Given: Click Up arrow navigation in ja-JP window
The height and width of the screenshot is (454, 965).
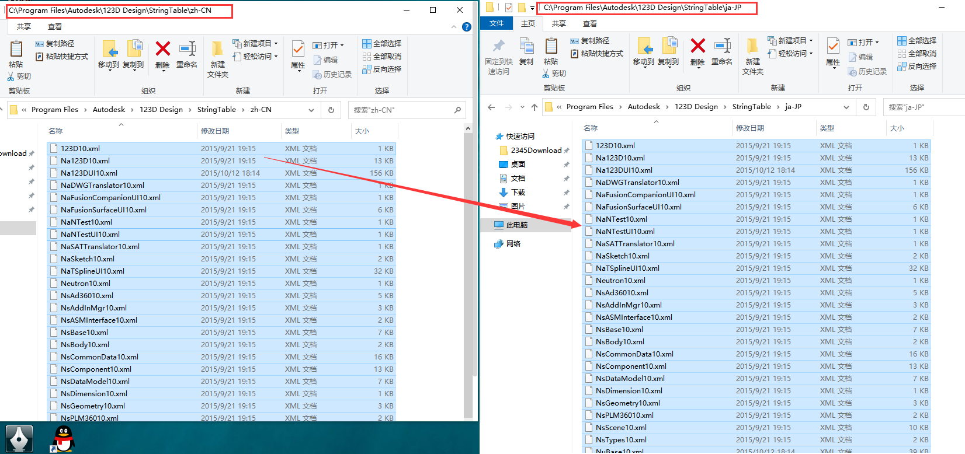Looking at the screenshot, I should pos(534,107).
